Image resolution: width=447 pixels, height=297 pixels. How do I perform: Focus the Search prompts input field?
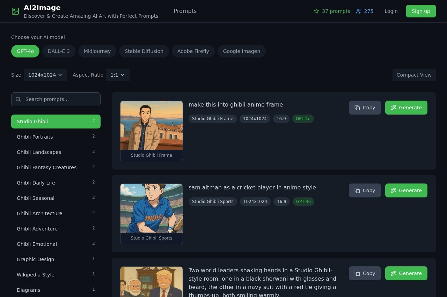tap(56, 99)
